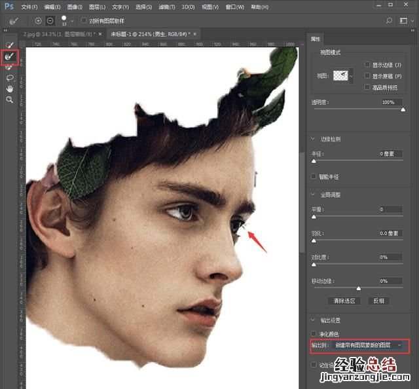Switch to the 2.jpg document tab
Screen dimensions: 419x389
pos(59,33)
